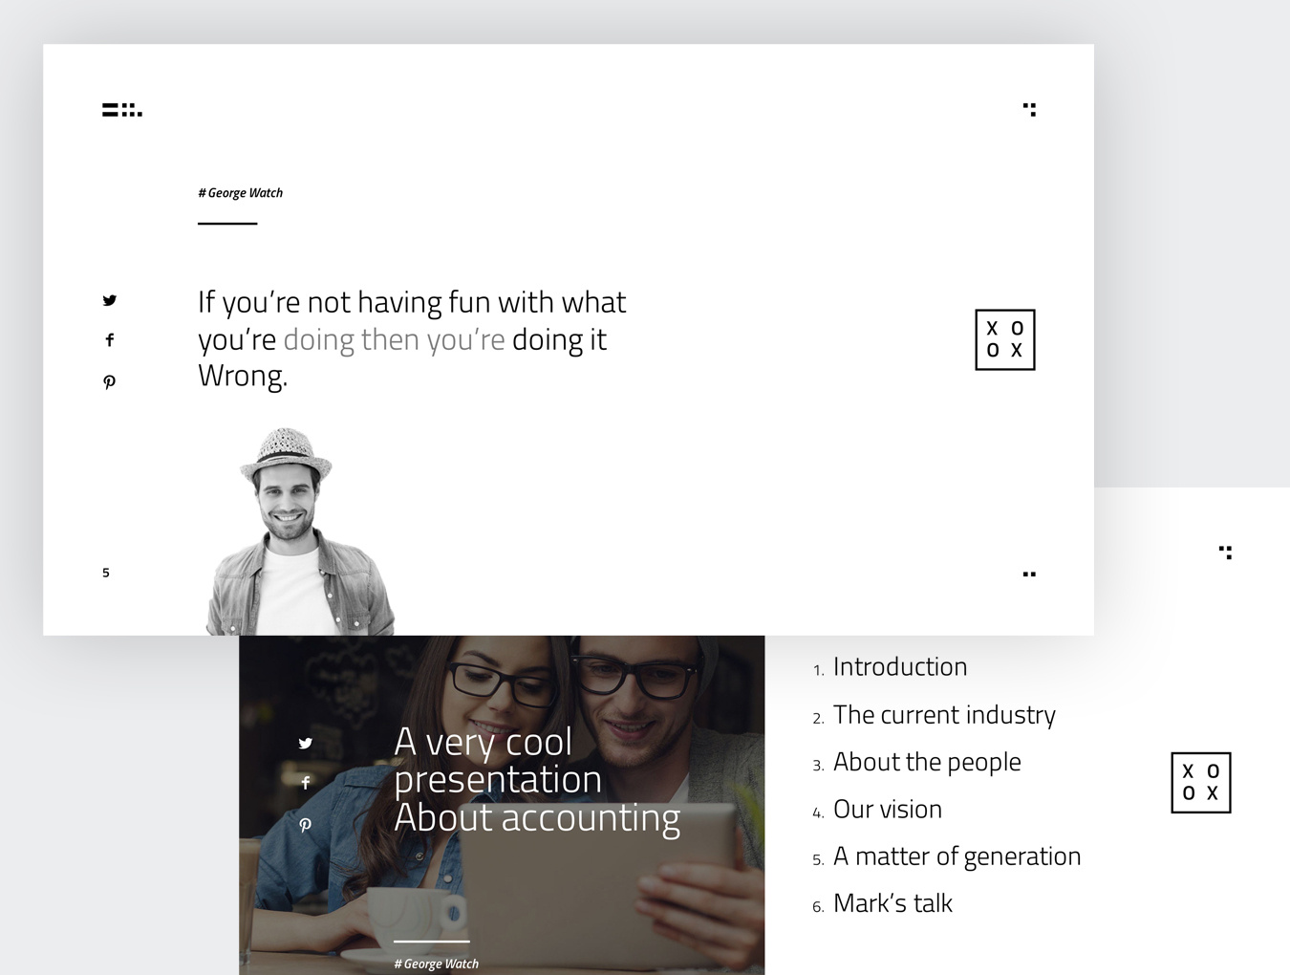Click the # George Watch tag on white slide
The image size is (1290, 975).
[x=241, y=193]
